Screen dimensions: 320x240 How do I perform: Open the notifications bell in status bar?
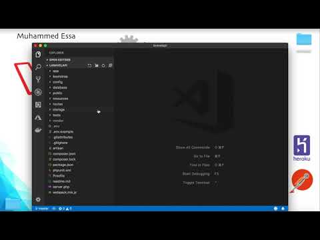coord(283,209)
